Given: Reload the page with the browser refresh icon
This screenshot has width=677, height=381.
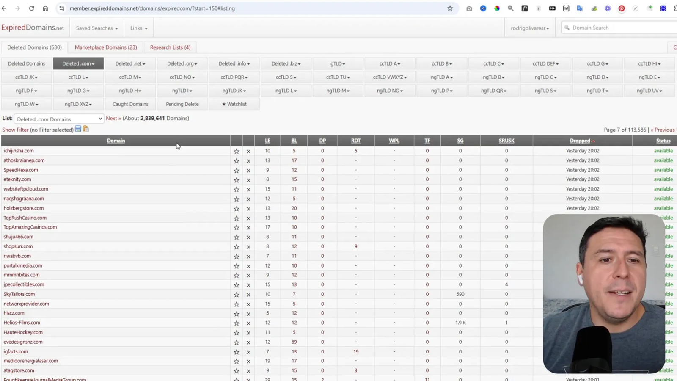Looking at the screenshot, I should (x=31, y=8).
